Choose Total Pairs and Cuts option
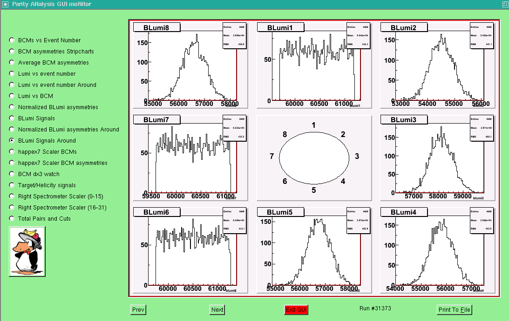This screenshot has height=321, width=509. (12, 218)
